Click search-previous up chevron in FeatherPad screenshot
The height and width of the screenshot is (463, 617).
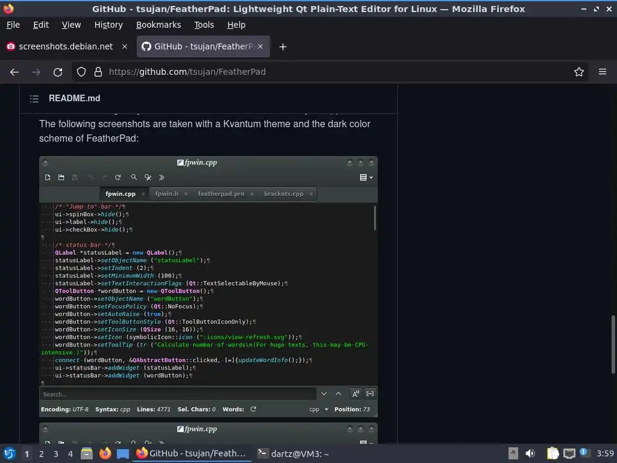[339, 394]
